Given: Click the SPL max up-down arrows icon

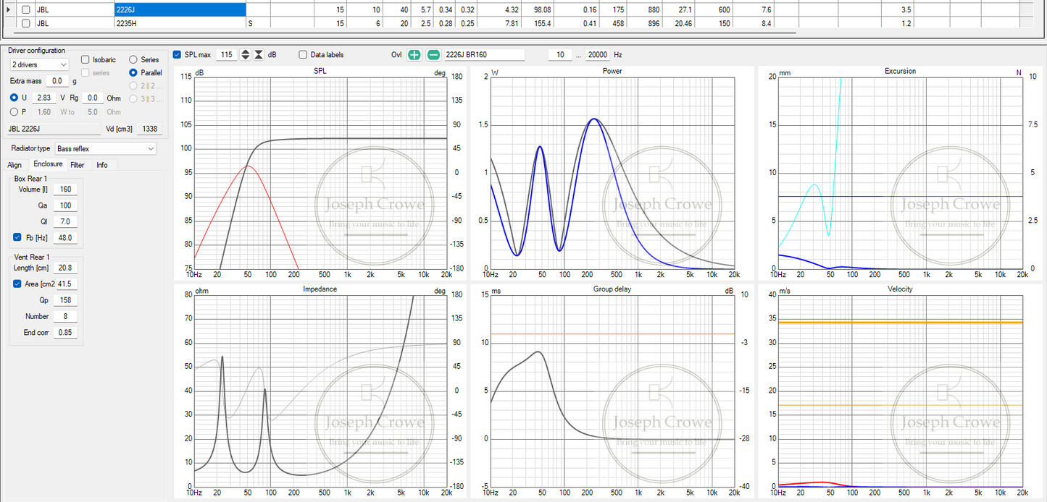Looking at the screenshot, I should pos(246,55).
